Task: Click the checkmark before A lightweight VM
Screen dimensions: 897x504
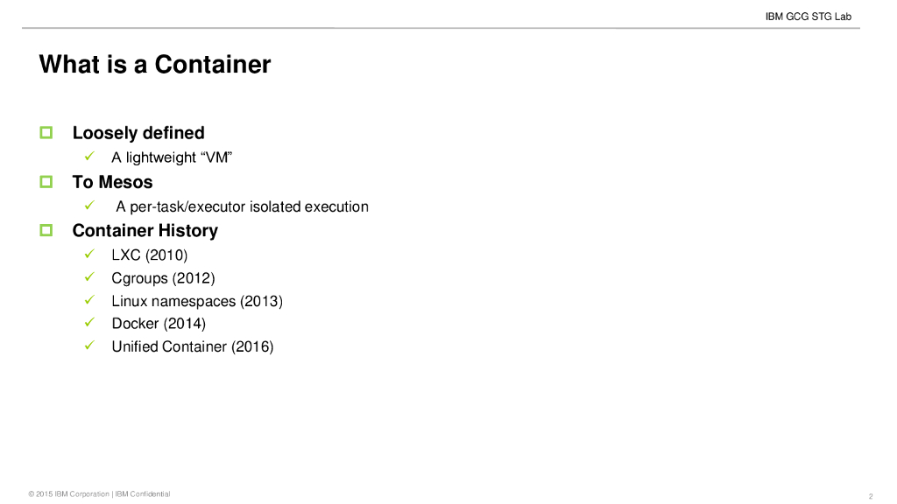Action: [x=89, y=157]
